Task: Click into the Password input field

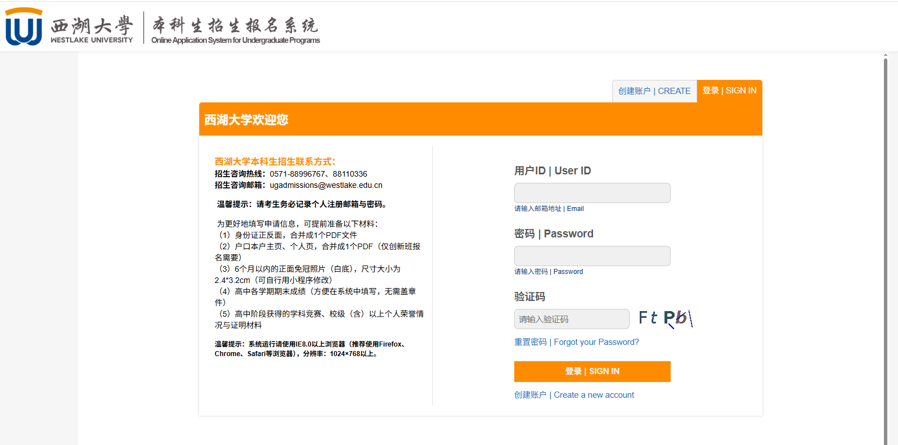Action: pyautogui.click(x=592, y=256)
